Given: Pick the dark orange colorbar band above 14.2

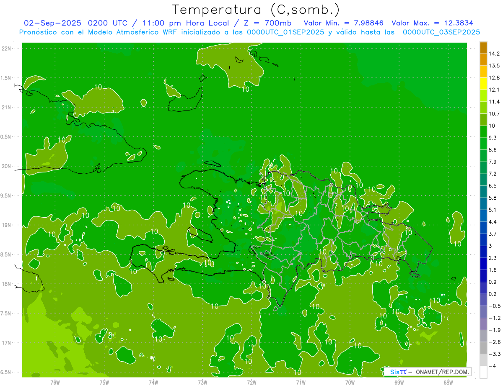Looking at the screenshot, I should pyautogui.click(x=483, y=48).
